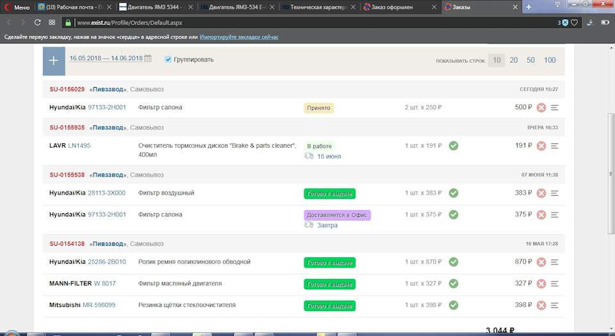Open a new browser tab
The image size is (615, 336).
coord(529,7)
